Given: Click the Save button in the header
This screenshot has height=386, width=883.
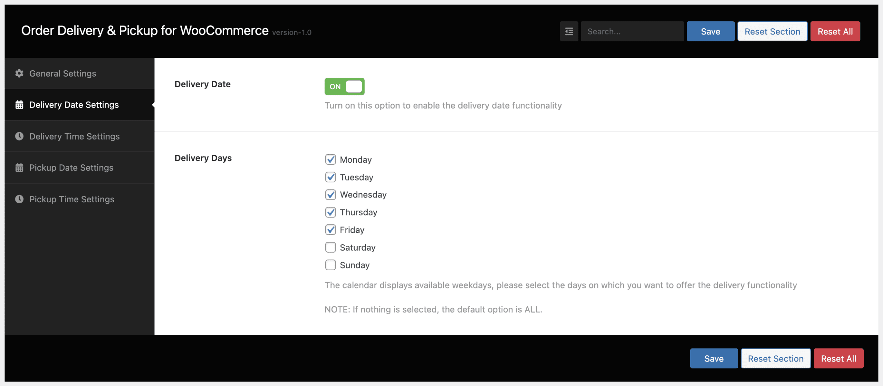Looking at the screenshot, I should pyautogui.click(x=711, y=31).
